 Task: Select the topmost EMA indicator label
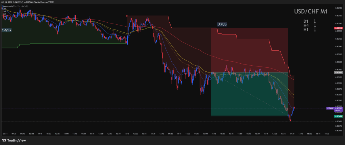tap(4, 9)
